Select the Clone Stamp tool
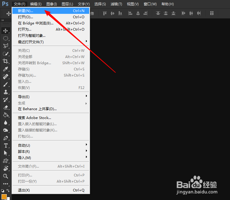This screenshot has width=230, height=200. coord(6,92)
